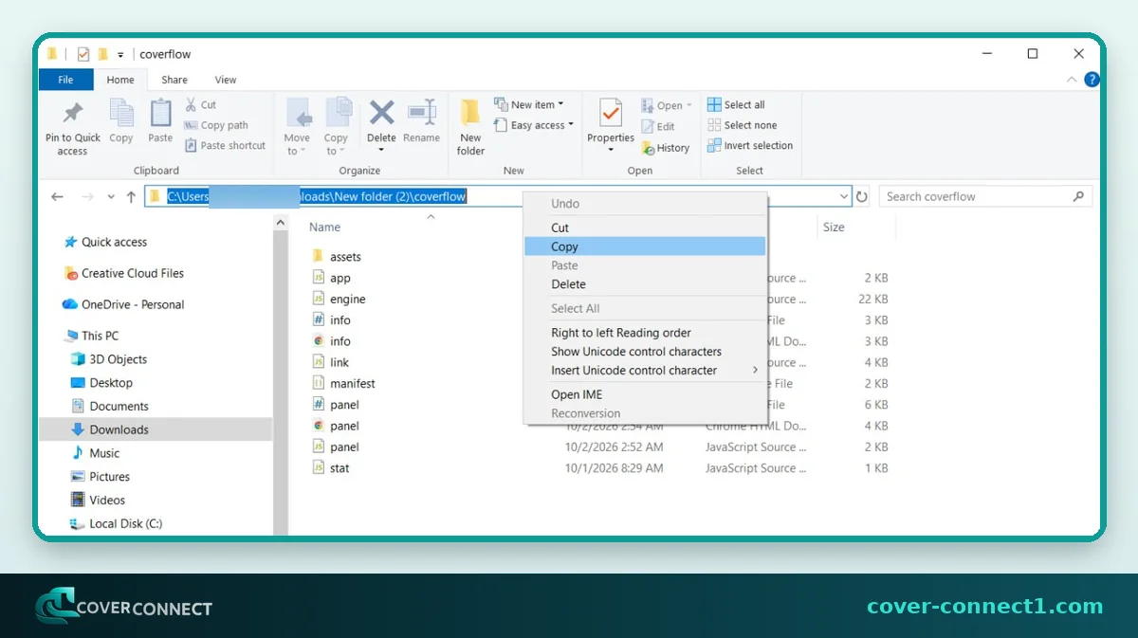1138x638 pixels.
Task: Expand the address bar history dropdown
Action: [x=845, y=196]
